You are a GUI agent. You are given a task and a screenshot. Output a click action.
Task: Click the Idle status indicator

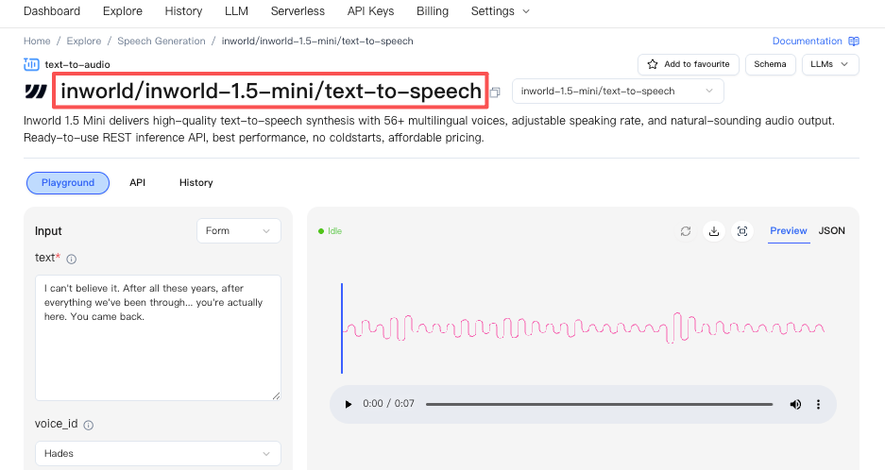pyautogui.click(x=331, y=231)
